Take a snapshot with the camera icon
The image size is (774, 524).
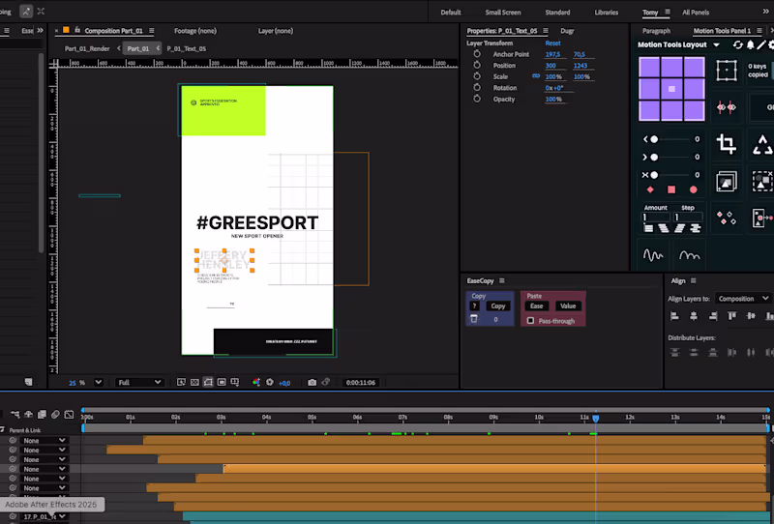(312, 383)
